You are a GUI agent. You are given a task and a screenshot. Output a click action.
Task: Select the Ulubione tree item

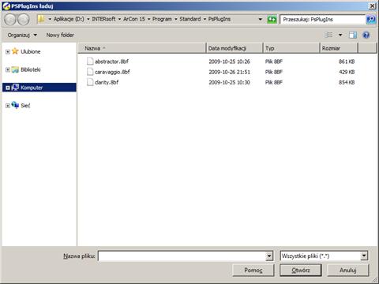[x=31, y=51]
